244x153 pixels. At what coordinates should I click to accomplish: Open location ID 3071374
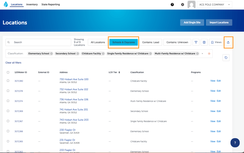(x=19, y=101)
